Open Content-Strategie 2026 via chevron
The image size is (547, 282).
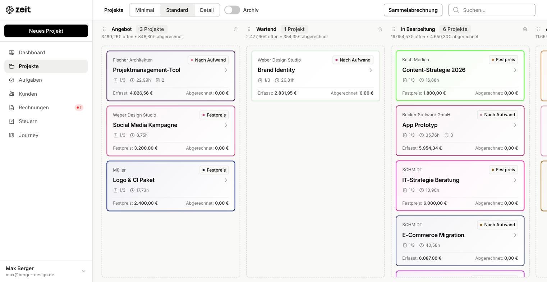tap(515, 70)
